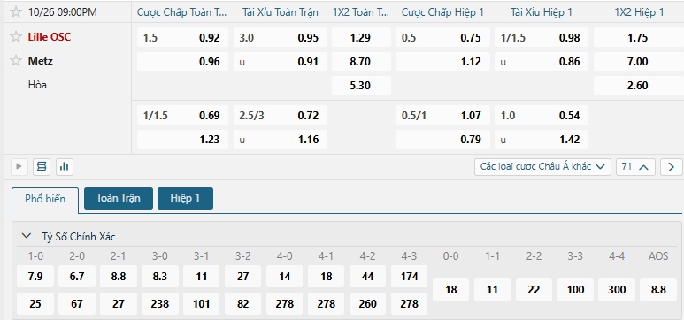684x320 pixels.
Task: Switch to the Hiệp 1 tab
Action: pos(185,198)
